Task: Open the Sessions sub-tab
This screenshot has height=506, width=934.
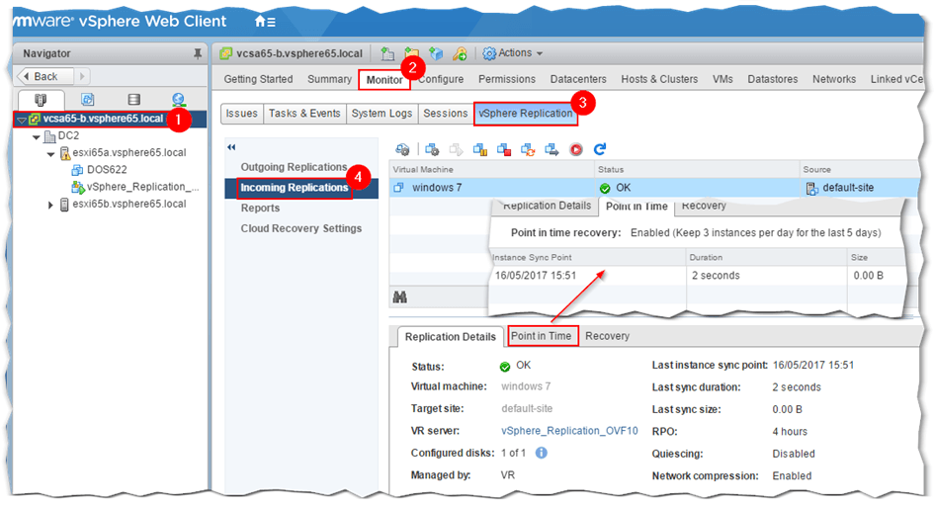Action: [446, 114]
